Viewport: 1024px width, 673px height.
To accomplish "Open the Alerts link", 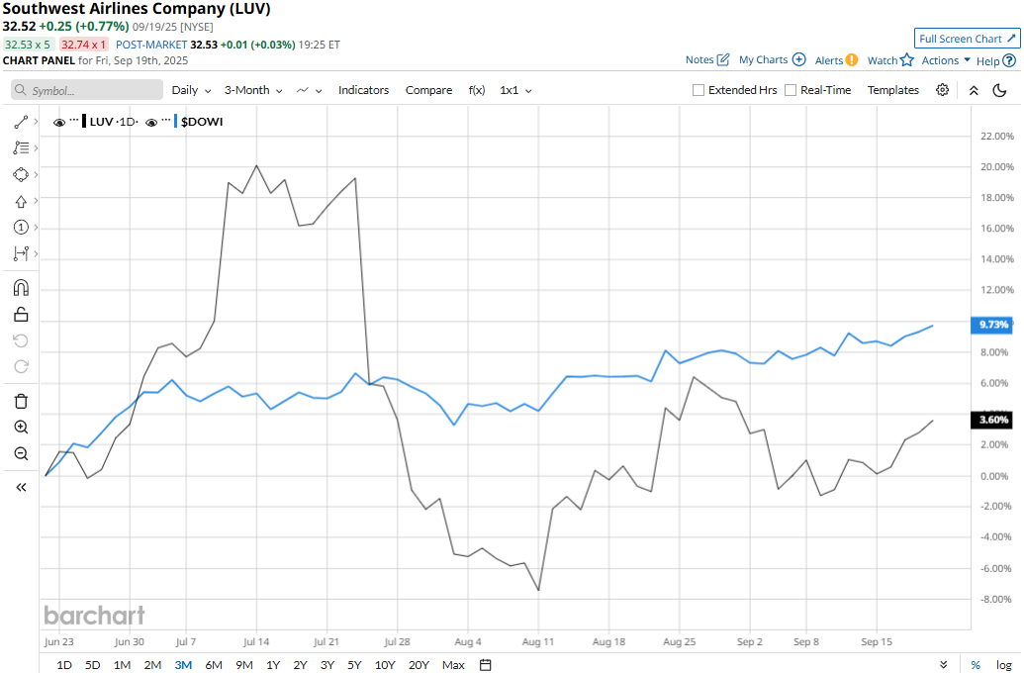I will (x=829, y=60).
